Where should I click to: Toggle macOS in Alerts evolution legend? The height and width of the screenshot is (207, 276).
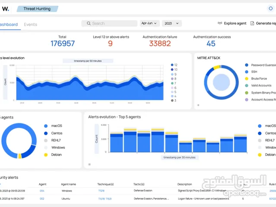click(x=267, y=126)
